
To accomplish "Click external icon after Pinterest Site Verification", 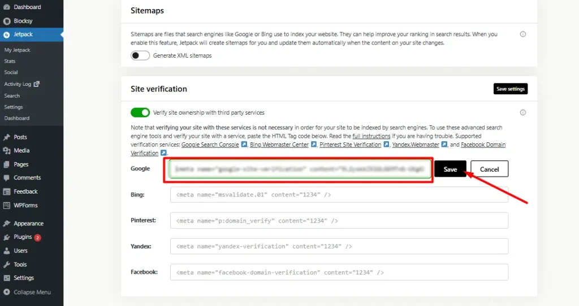I will [x=386, y=144].
